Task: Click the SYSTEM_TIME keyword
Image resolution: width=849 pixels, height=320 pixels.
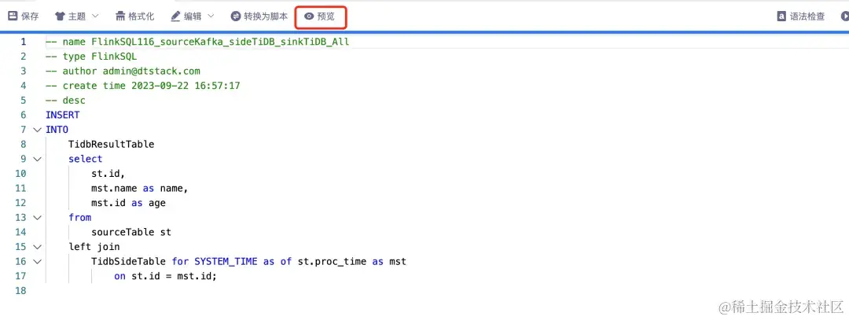Action: pyautogui.click(x=226, y=261)
